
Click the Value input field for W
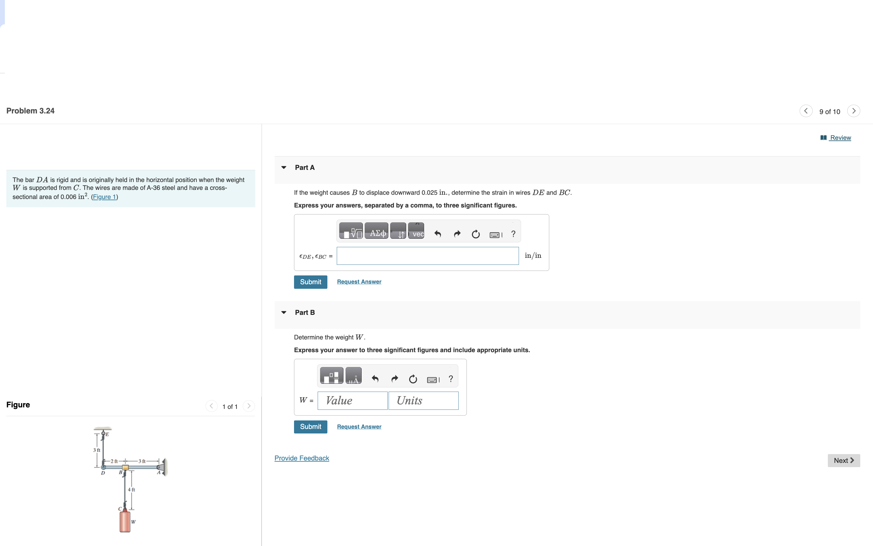pyautogui.click(x=353, y=400)
